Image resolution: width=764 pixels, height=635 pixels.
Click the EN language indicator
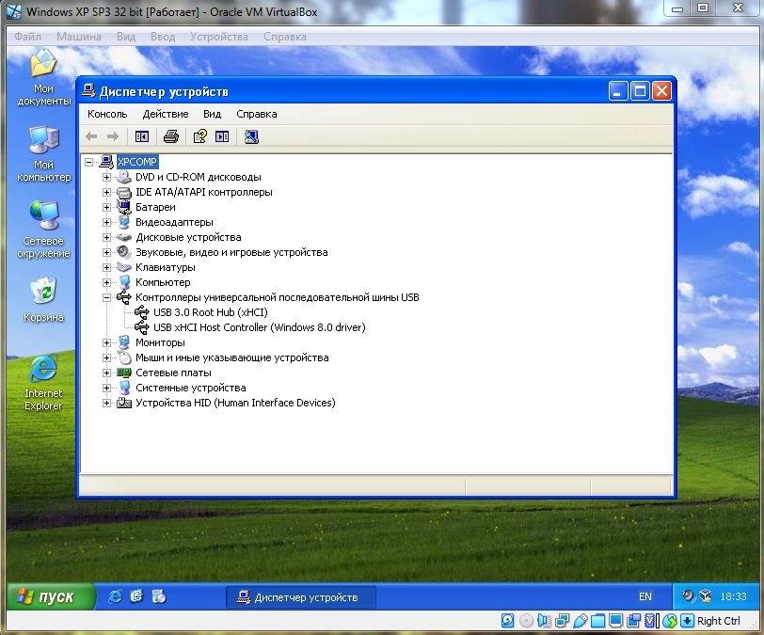(x=645, y=596)
